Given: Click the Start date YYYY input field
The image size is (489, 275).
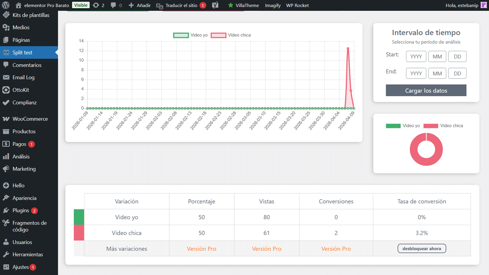Looking at the screenshot, I should (416, 56).
